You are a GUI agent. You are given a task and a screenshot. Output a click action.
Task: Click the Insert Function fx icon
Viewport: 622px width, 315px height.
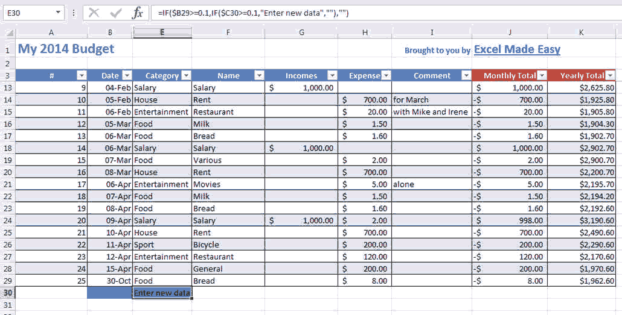pos(138,13)
